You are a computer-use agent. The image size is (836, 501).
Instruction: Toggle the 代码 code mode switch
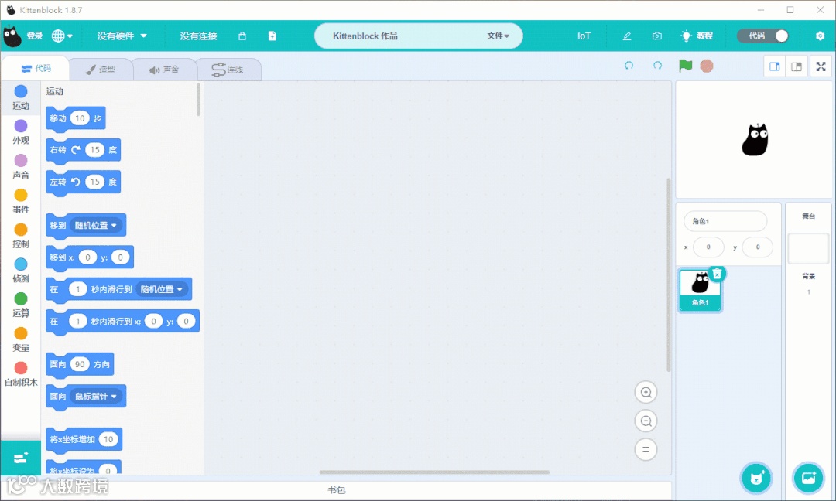tap(763, 36)
